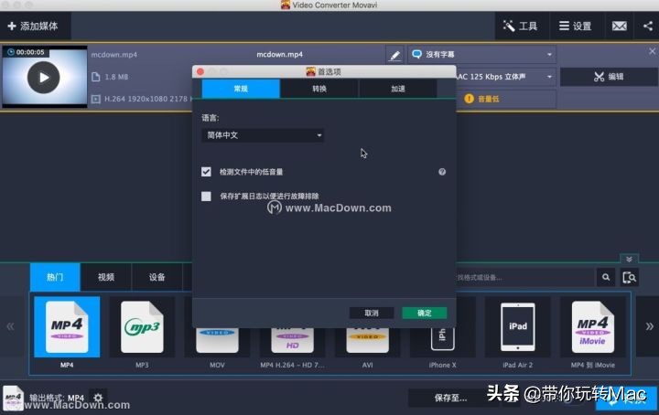Click the output format MP4 file icon

[x=13, y=398]
